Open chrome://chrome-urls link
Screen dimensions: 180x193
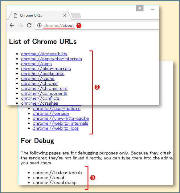(x=44, y=88)
